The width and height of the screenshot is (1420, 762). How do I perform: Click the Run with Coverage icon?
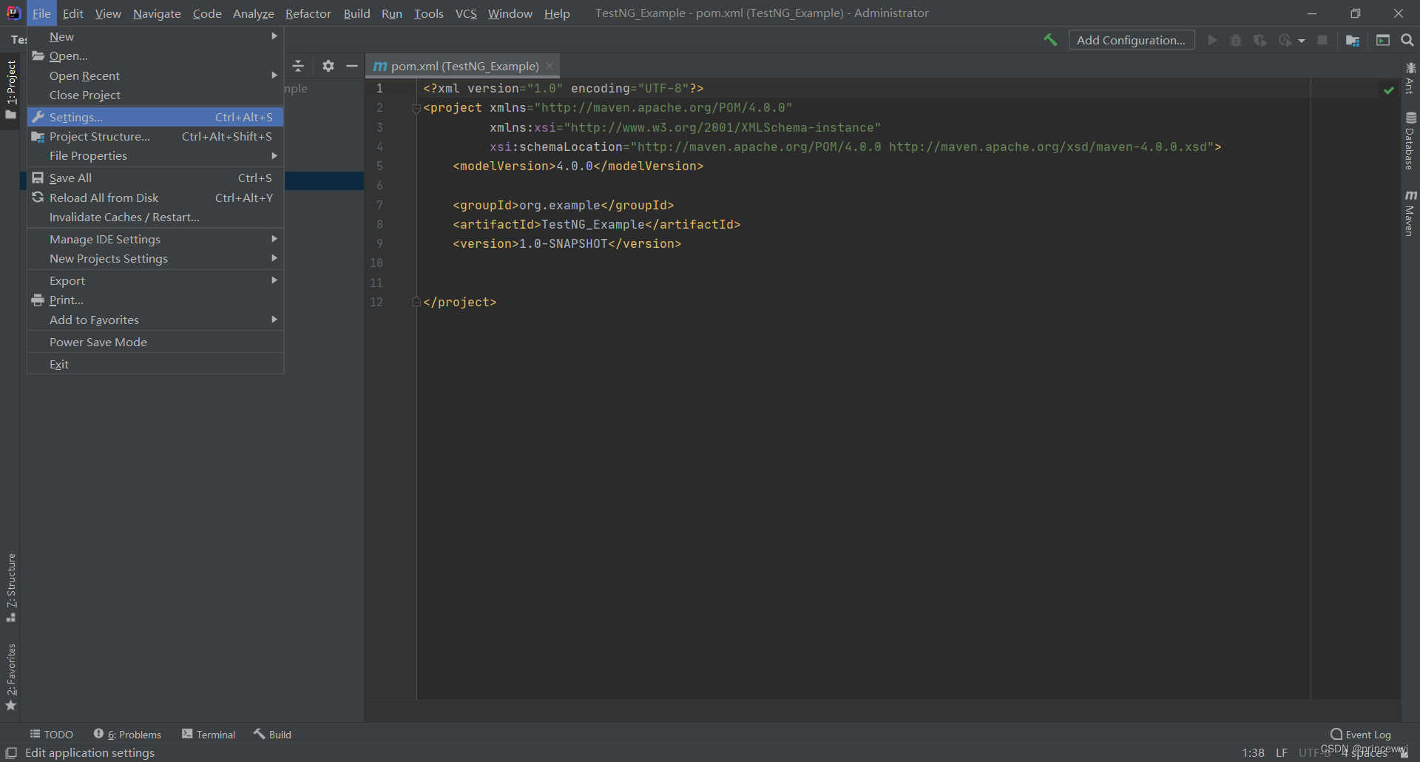pyautogui.click(x=1260, y=40)
